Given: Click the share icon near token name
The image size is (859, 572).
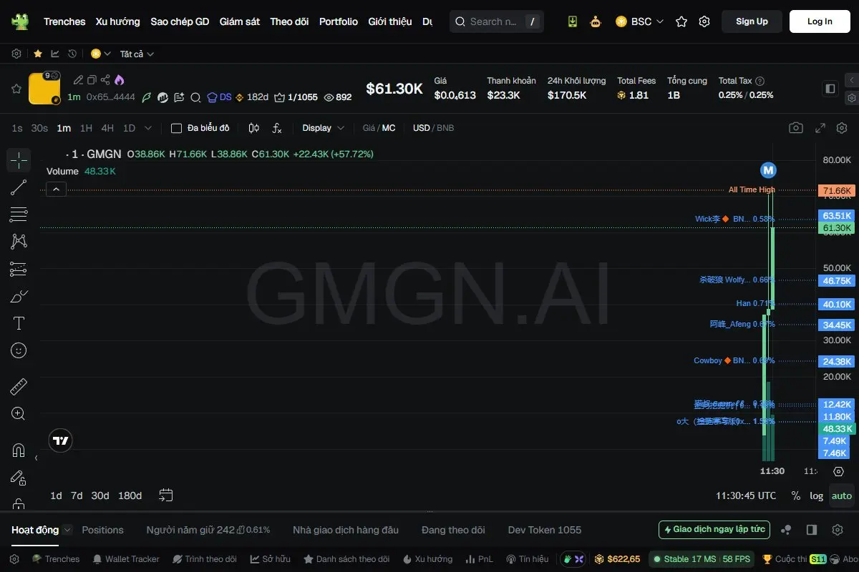Looking at the screenshot, I should [x=105, y=80].
